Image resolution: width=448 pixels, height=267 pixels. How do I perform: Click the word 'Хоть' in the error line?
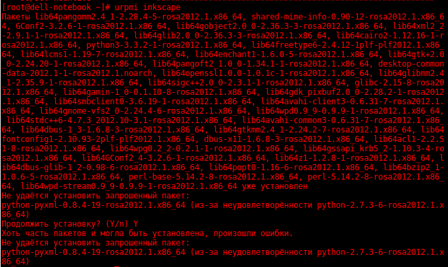click(x=11, y=233)
